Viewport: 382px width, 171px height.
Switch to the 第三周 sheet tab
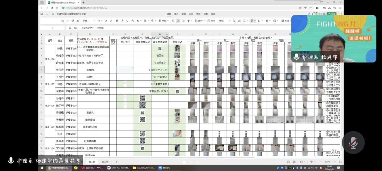point(105,162)
